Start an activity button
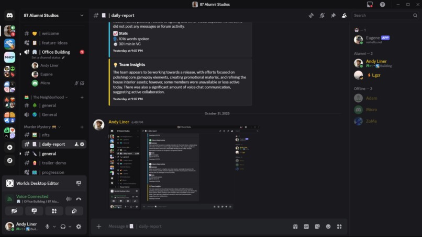The height and width of the screenshot is (237, 422). [54, 211]
